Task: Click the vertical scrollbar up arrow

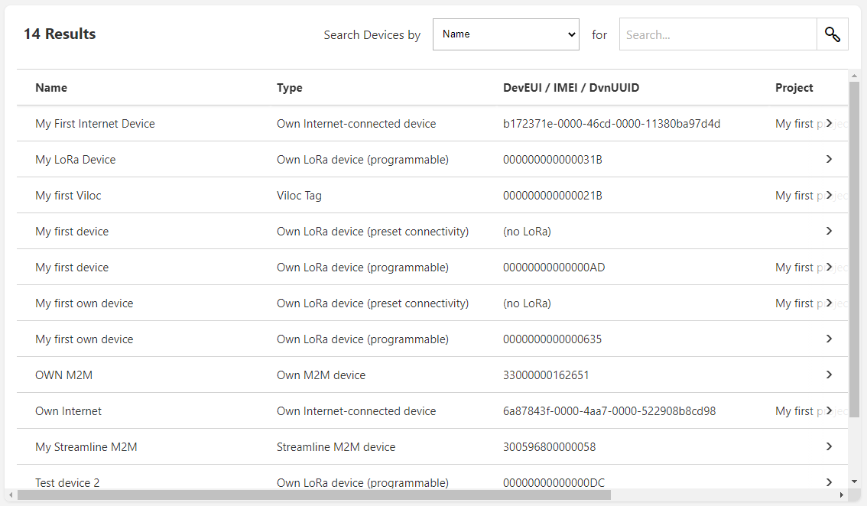Action: 854,76
